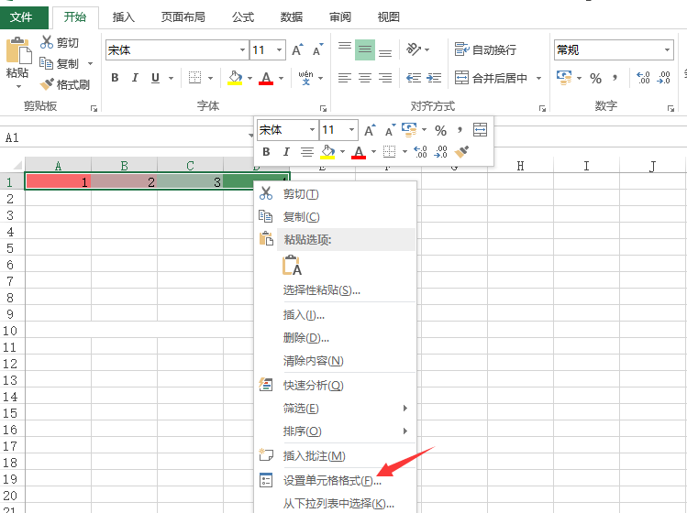Click the Paste (粘贴) clipboard icon
Viewport: 687px width, 513px height.
click(18, 50)
